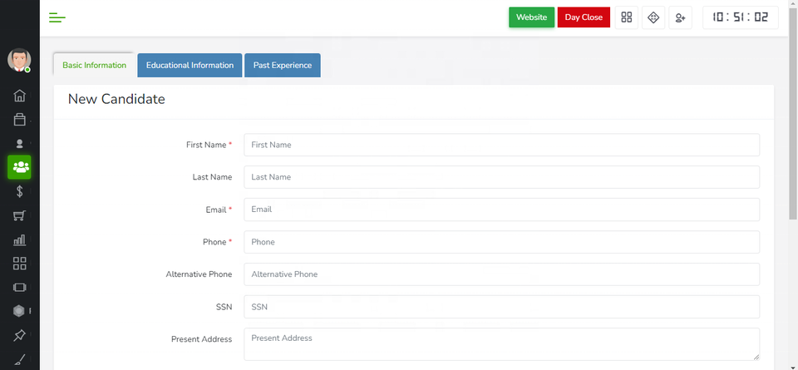
Task: Focus the Last Name input field
Action: point(502,177)
